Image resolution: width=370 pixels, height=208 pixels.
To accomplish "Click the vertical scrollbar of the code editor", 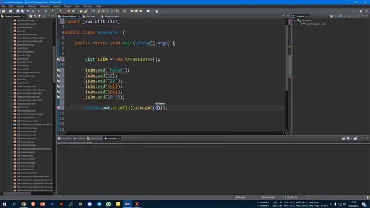I will (287, 57).
